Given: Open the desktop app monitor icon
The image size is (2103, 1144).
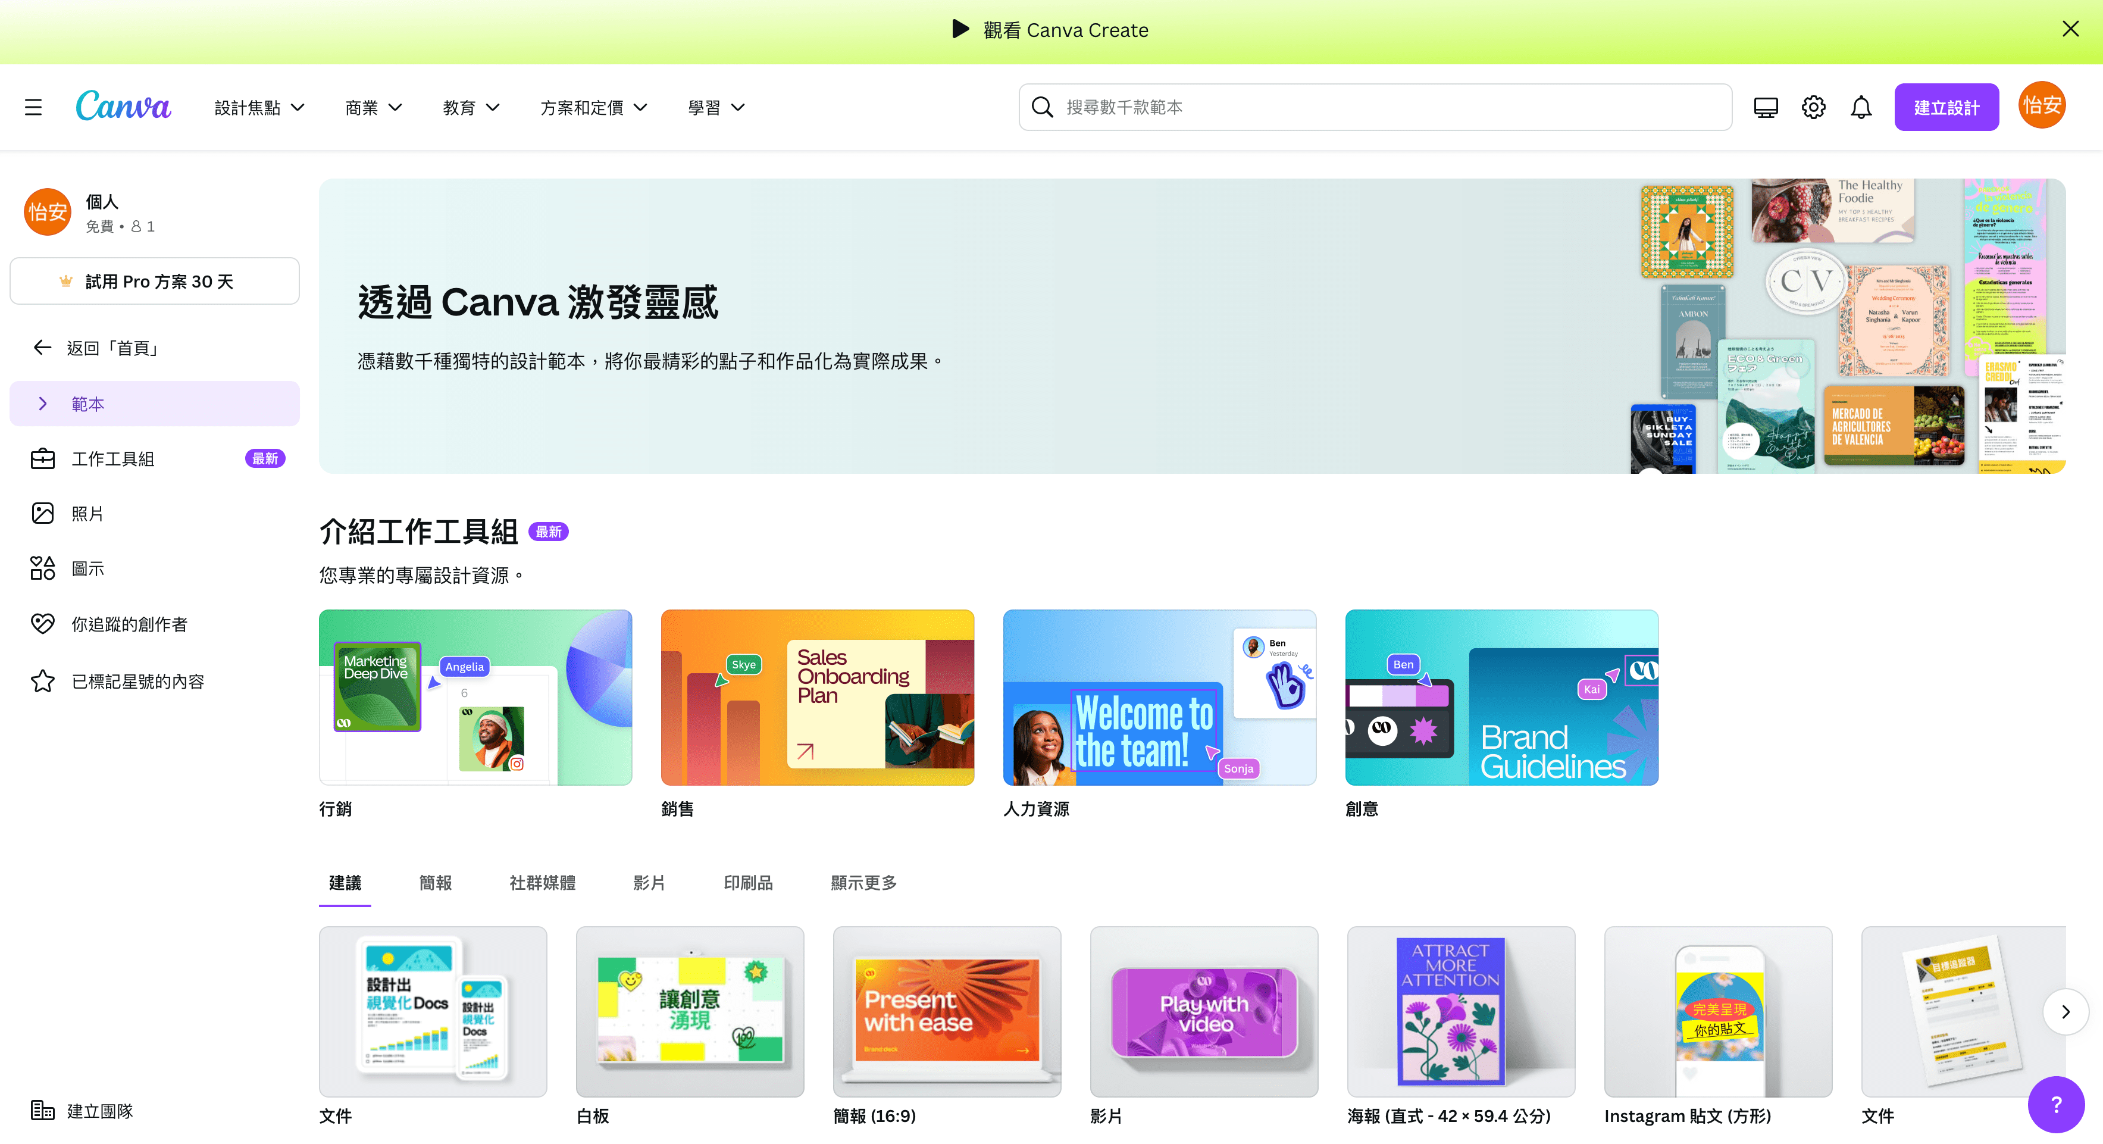Looking at the screenshot, I should 1766,107.
